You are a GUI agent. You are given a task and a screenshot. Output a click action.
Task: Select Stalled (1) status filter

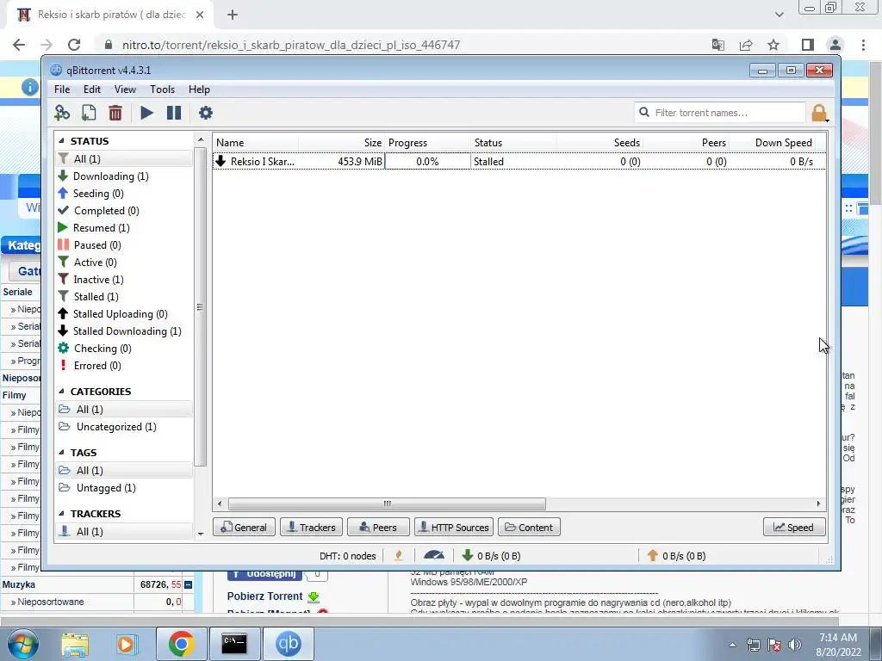(x=124, y=297)
